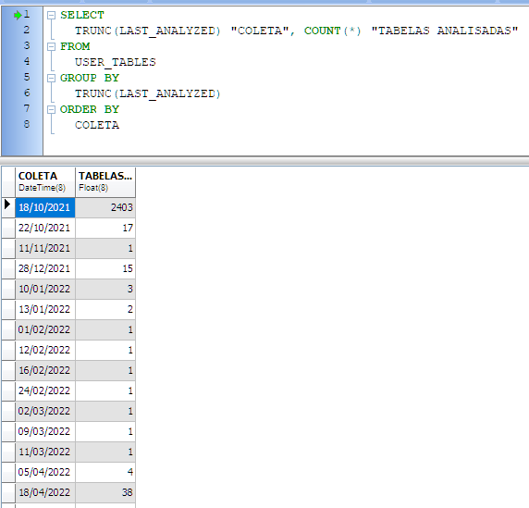Select the 10/01/2022 date cell

pos(45,289)
